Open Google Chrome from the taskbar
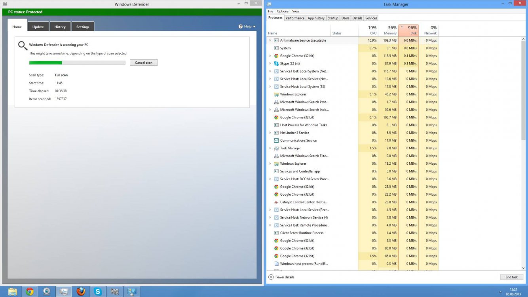 pos(30,292)
